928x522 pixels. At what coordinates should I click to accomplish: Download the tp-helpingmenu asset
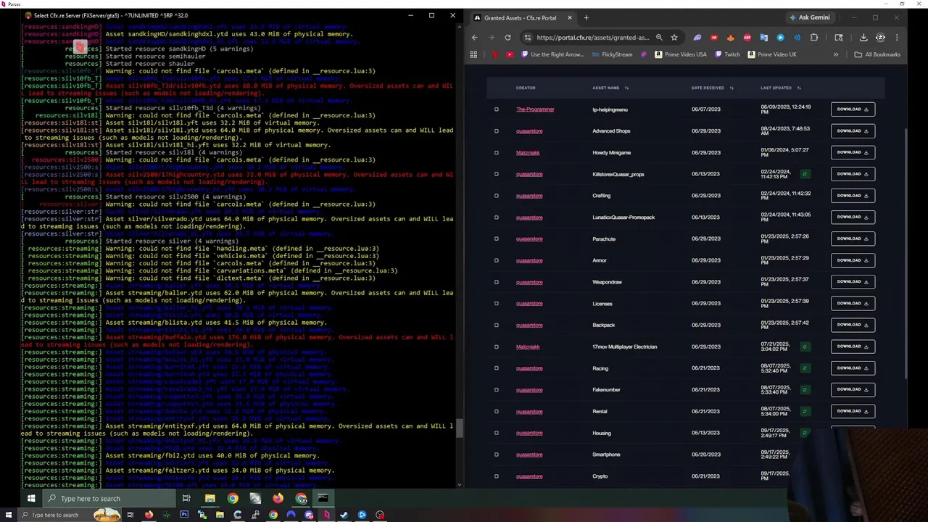pyautogui.click(x=853, y=109)
